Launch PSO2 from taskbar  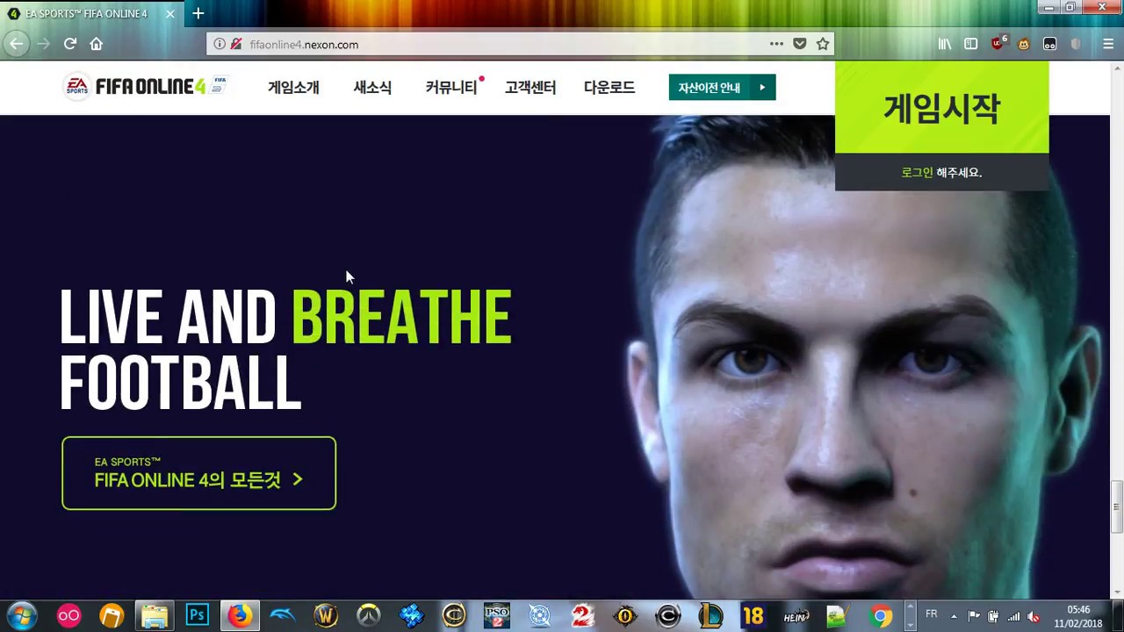pyautogui.click(x=496, y=616)
